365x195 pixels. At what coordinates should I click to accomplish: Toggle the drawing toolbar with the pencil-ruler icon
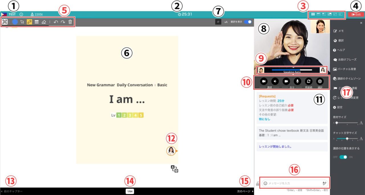click(x=5, y=22)
